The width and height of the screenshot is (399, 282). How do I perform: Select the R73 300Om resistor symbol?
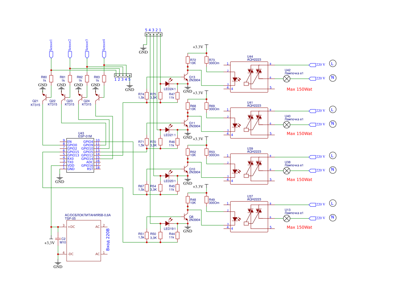click(206, 60)
